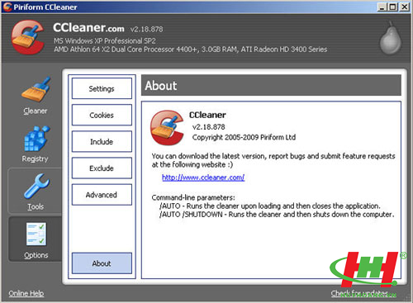
Task: Click the Check for updates link
Action: coord(359,294)
